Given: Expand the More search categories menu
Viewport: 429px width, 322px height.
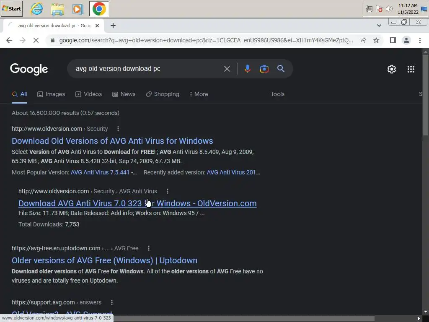Looking at the screenshot, I should 199,94.
